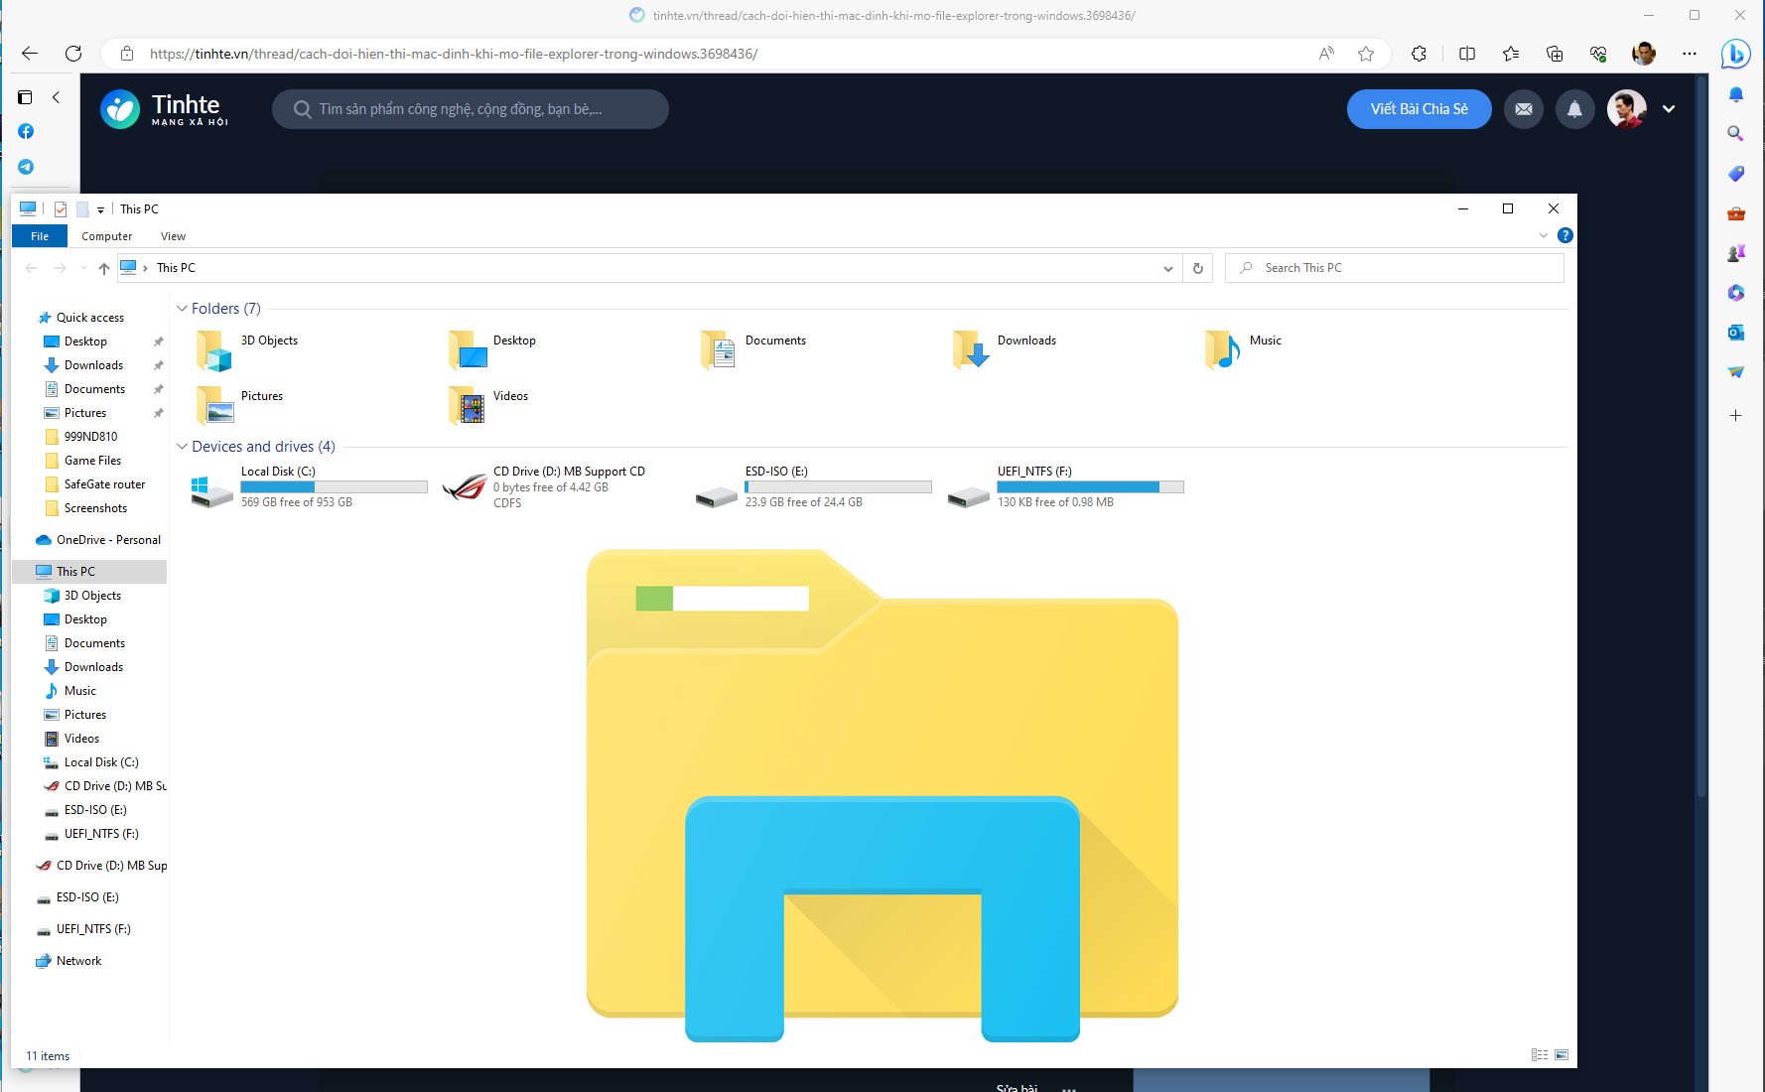Open the address bar history dropdown

[x=1167, y=268]
